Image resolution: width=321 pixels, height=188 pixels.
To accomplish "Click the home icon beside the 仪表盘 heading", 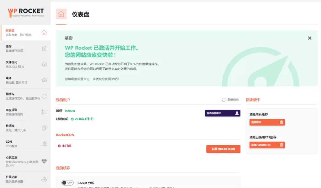I will click(61, 14).
